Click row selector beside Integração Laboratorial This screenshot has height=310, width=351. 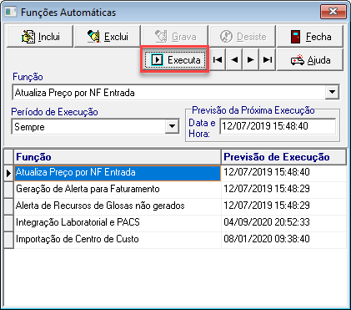pyautogui.click(x=8, y=223)
